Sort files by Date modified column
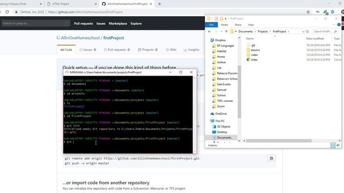This screenshot has height=193, width=344. (x=315, y=39)
